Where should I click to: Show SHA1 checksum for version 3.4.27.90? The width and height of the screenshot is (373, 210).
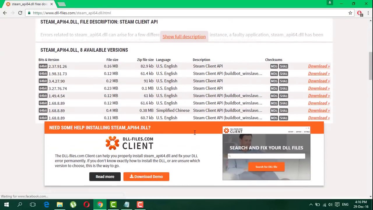pyautogui.click(x=283, y=81)
